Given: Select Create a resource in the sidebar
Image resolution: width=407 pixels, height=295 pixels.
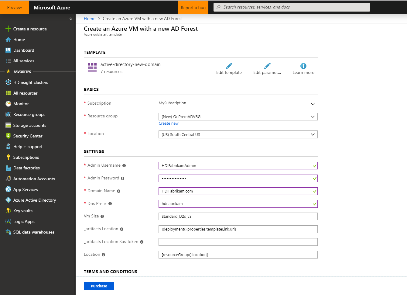Looking at the screenshot, I should 30,29.
